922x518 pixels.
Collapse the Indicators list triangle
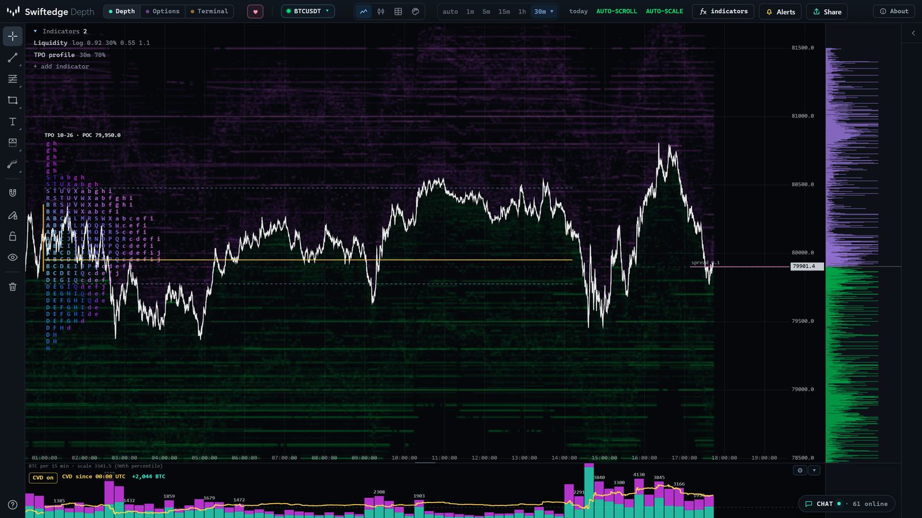35,31
